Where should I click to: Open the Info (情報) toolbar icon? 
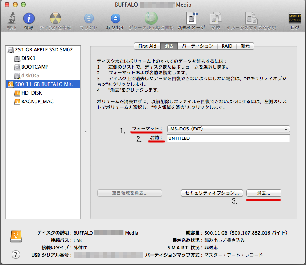29,19
